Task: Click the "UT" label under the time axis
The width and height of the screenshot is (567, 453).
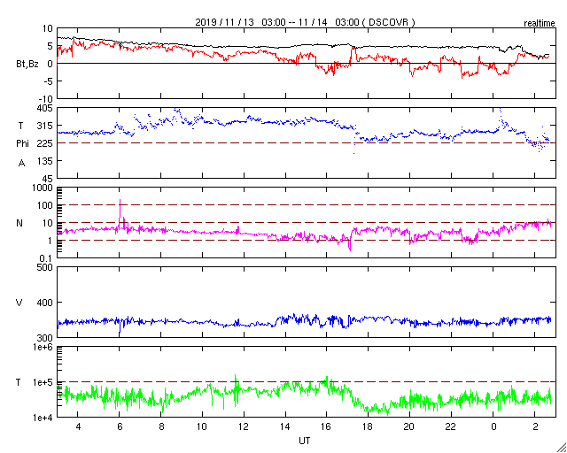Action: (304, 440)
